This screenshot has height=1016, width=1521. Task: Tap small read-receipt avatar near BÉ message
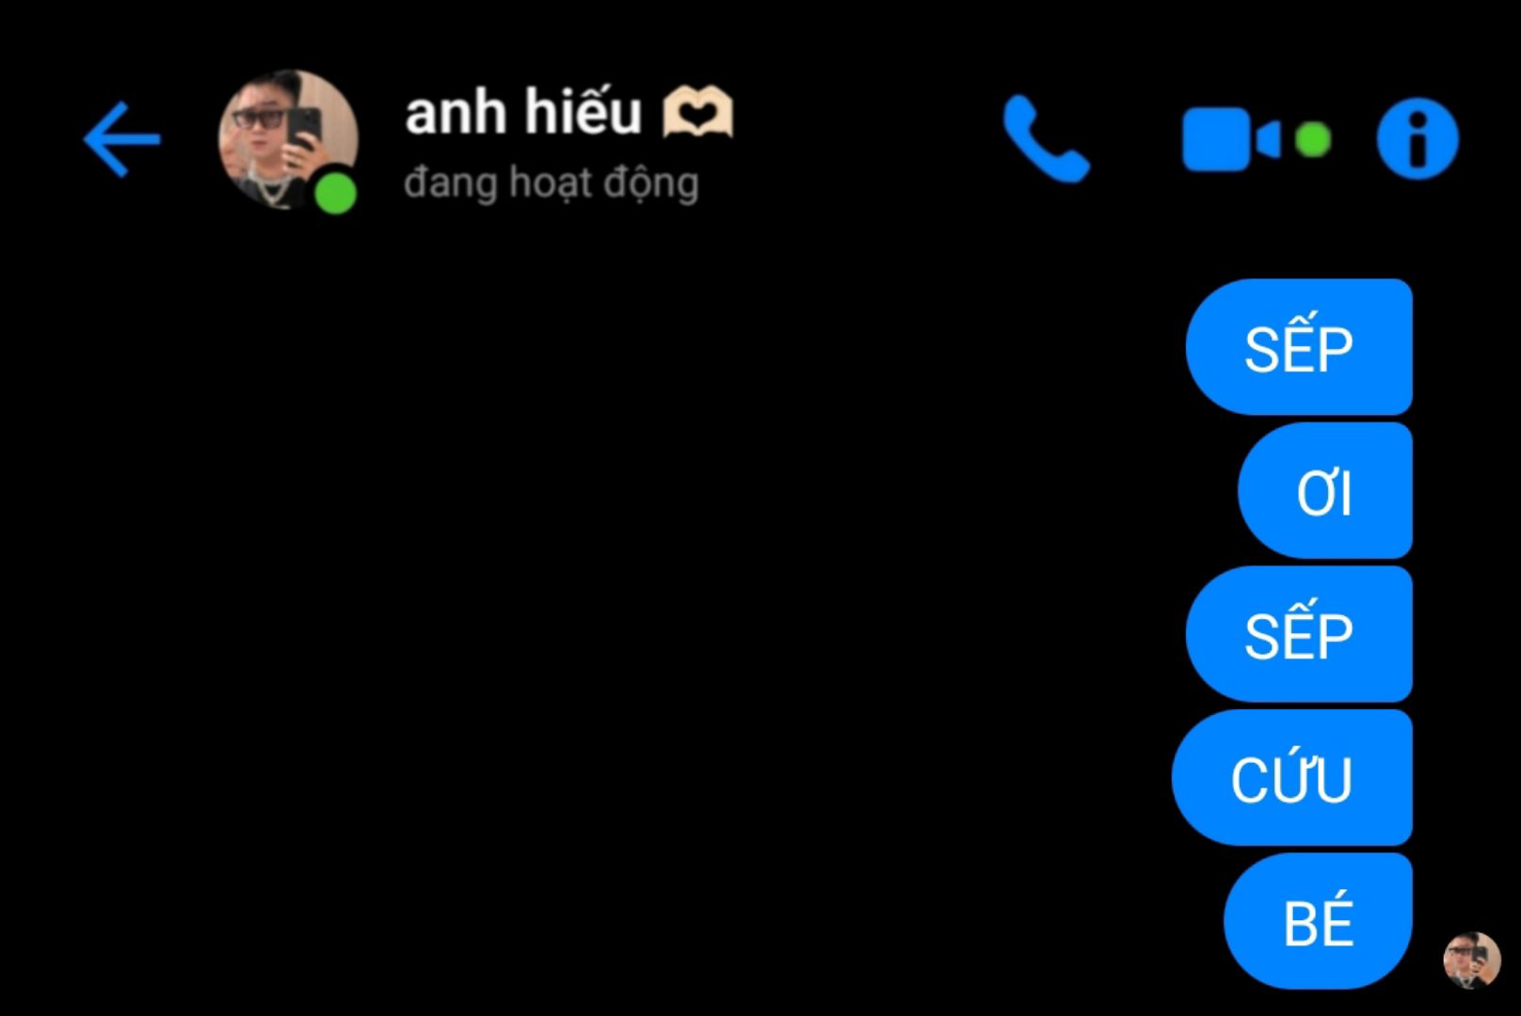[1471, 960]
